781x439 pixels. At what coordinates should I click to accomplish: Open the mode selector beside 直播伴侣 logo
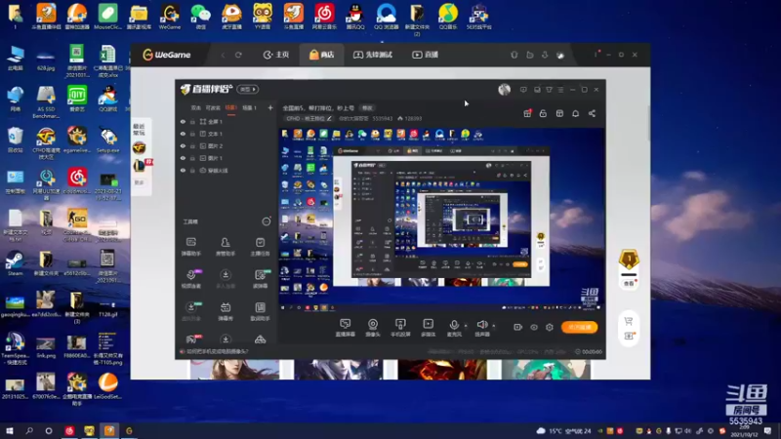(x=248, y=89)
